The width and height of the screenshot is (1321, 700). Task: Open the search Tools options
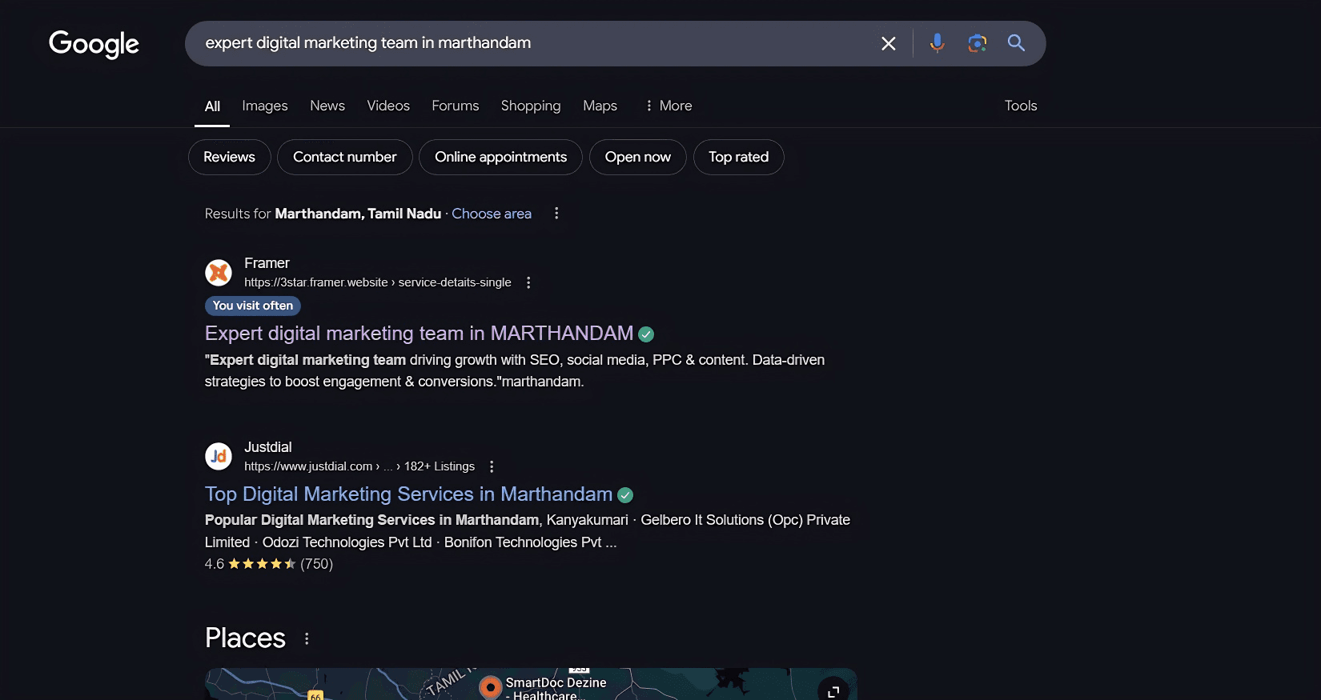click(1021, 106)
